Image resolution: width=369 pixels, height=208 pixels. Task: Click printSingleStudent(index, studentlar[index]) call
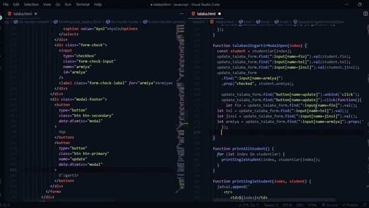point(270,159)
